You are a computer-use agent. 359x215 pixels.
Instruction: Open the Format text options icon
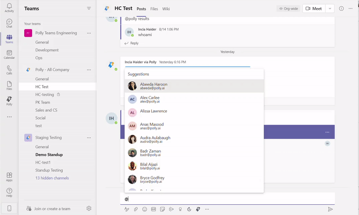(127, 209)
